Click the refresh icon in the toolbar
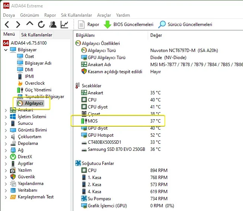Image resolution: width=243 pixels, height=211 pixels. 41,25
